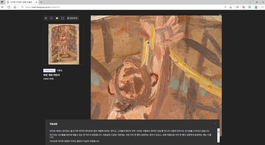The width and height of the screenshot is (265, 145).
Task: Open a new browser tab
Action: point(41,2)
